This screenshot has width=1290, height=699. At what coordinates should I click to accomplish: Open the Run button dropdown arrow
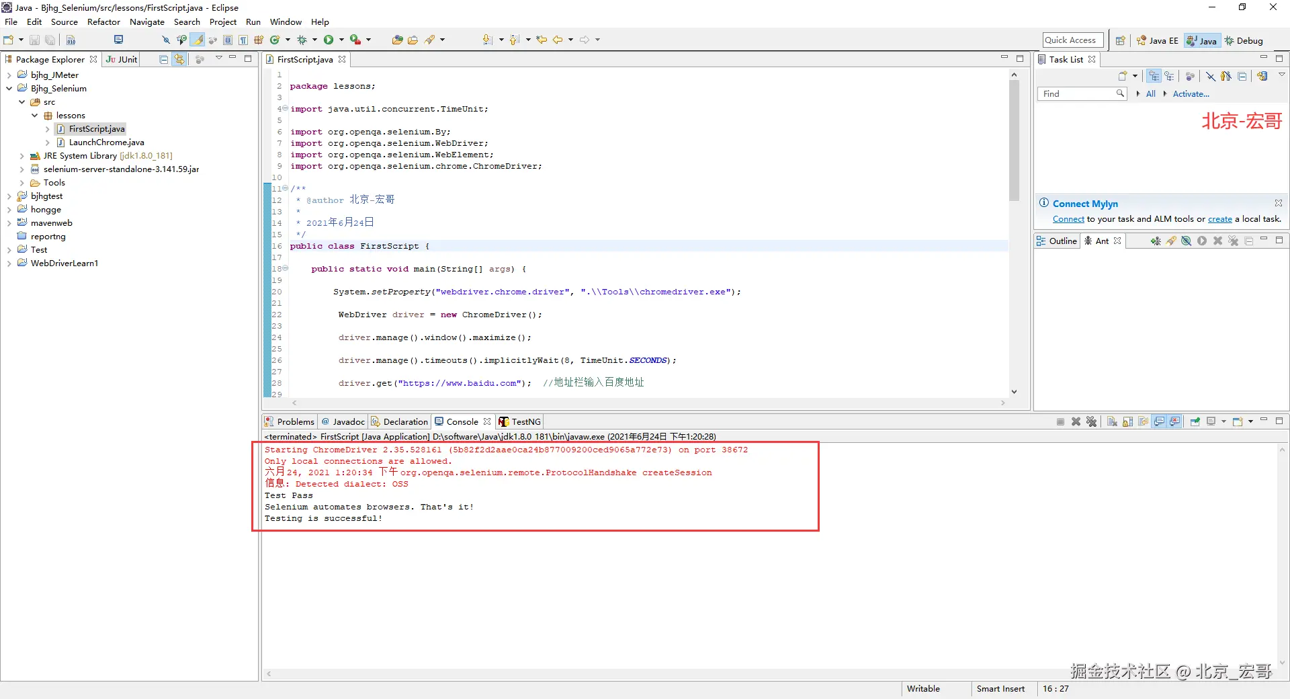coord(341,40)
